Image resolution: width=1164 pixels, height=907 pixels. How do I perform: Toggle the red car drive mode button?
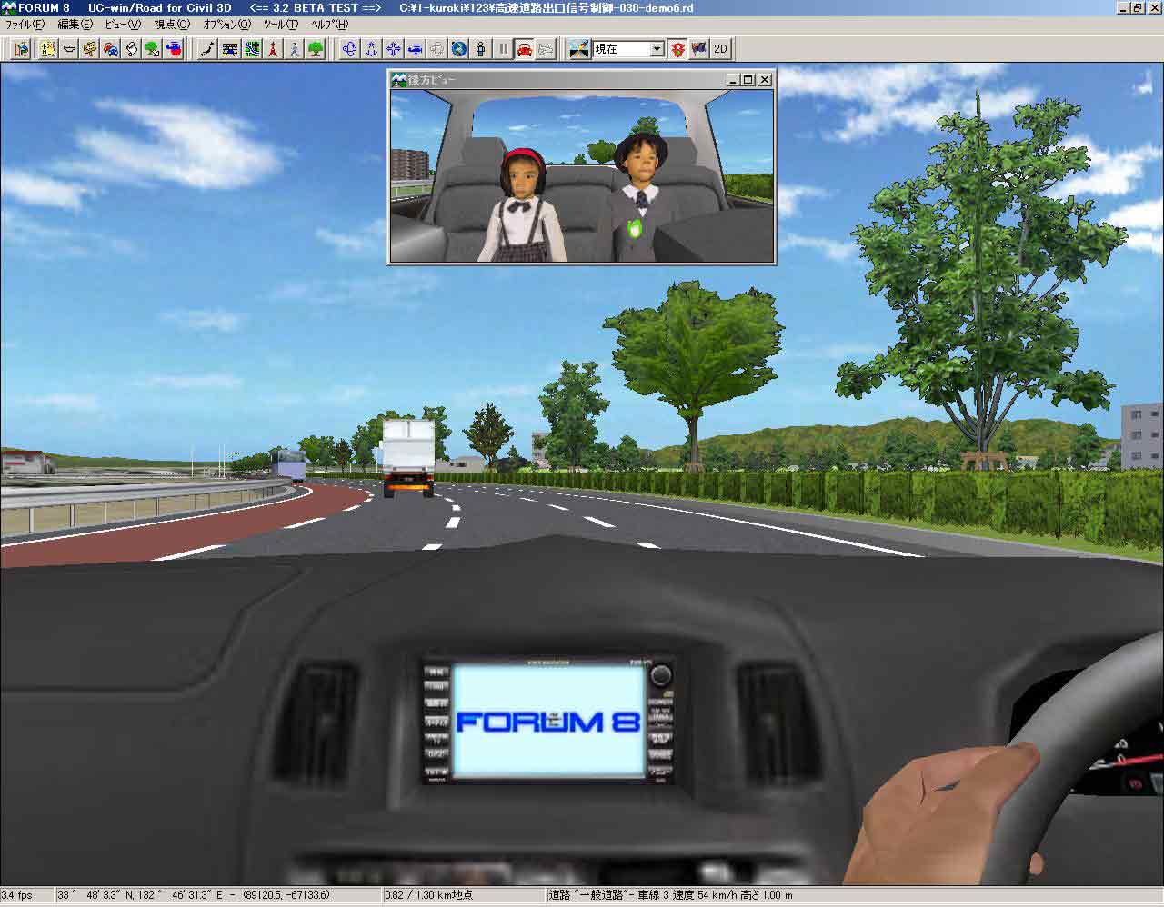coord(525,49)
